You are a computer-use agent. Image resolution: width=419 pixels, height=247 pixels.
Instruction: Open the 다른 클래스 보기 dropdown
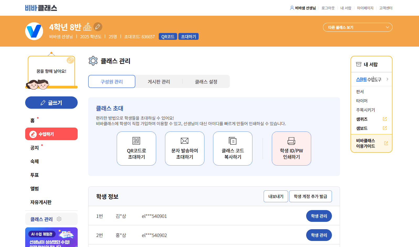click(x=358, y=27)
